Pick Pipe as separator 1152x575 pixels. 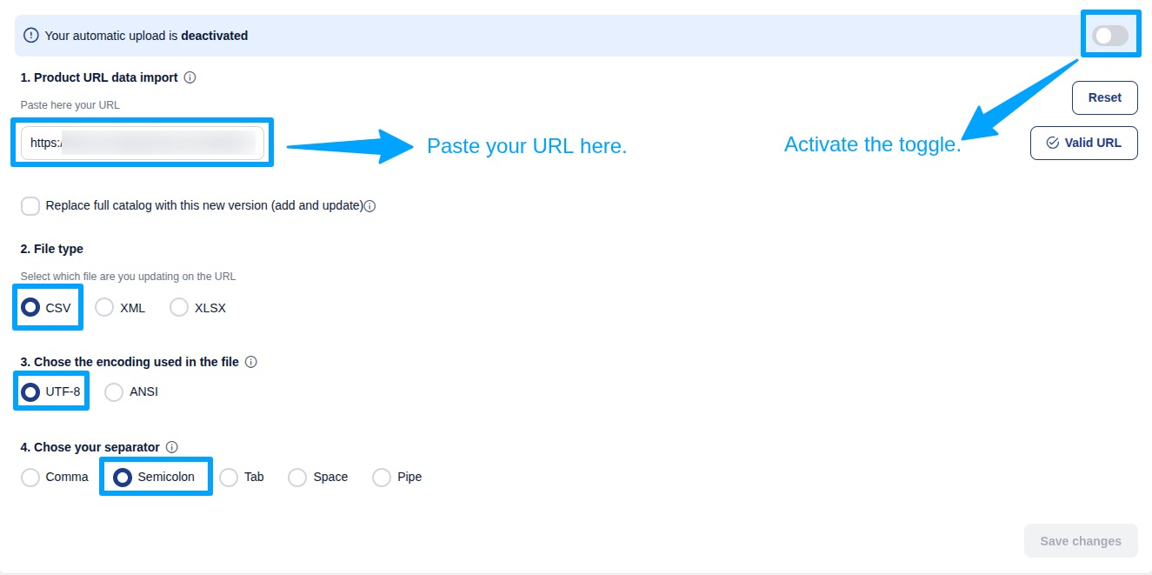(382, 478)
